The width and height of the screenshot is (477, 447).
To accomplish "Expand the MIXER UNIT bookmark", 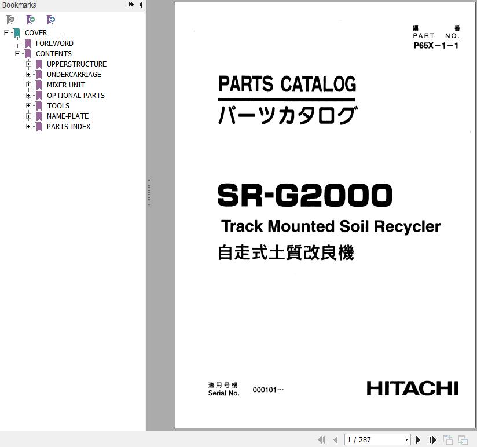I will point(28,85).
